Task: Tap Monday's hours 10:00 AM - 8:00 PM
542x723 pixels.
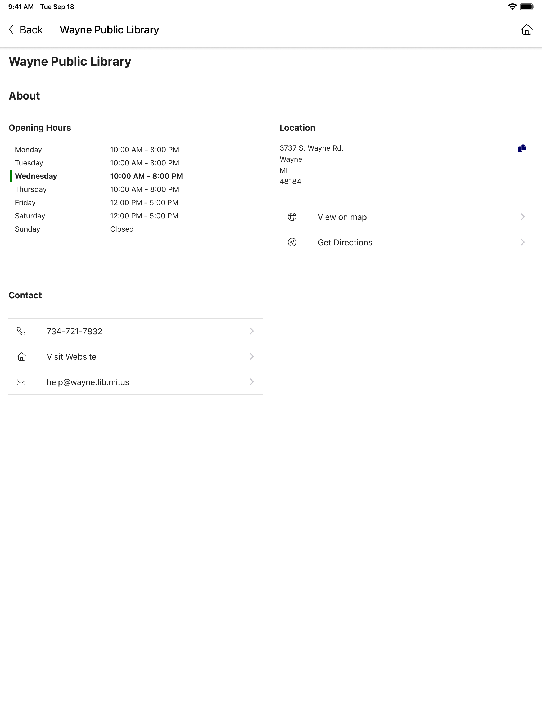Action: (144, 150)
